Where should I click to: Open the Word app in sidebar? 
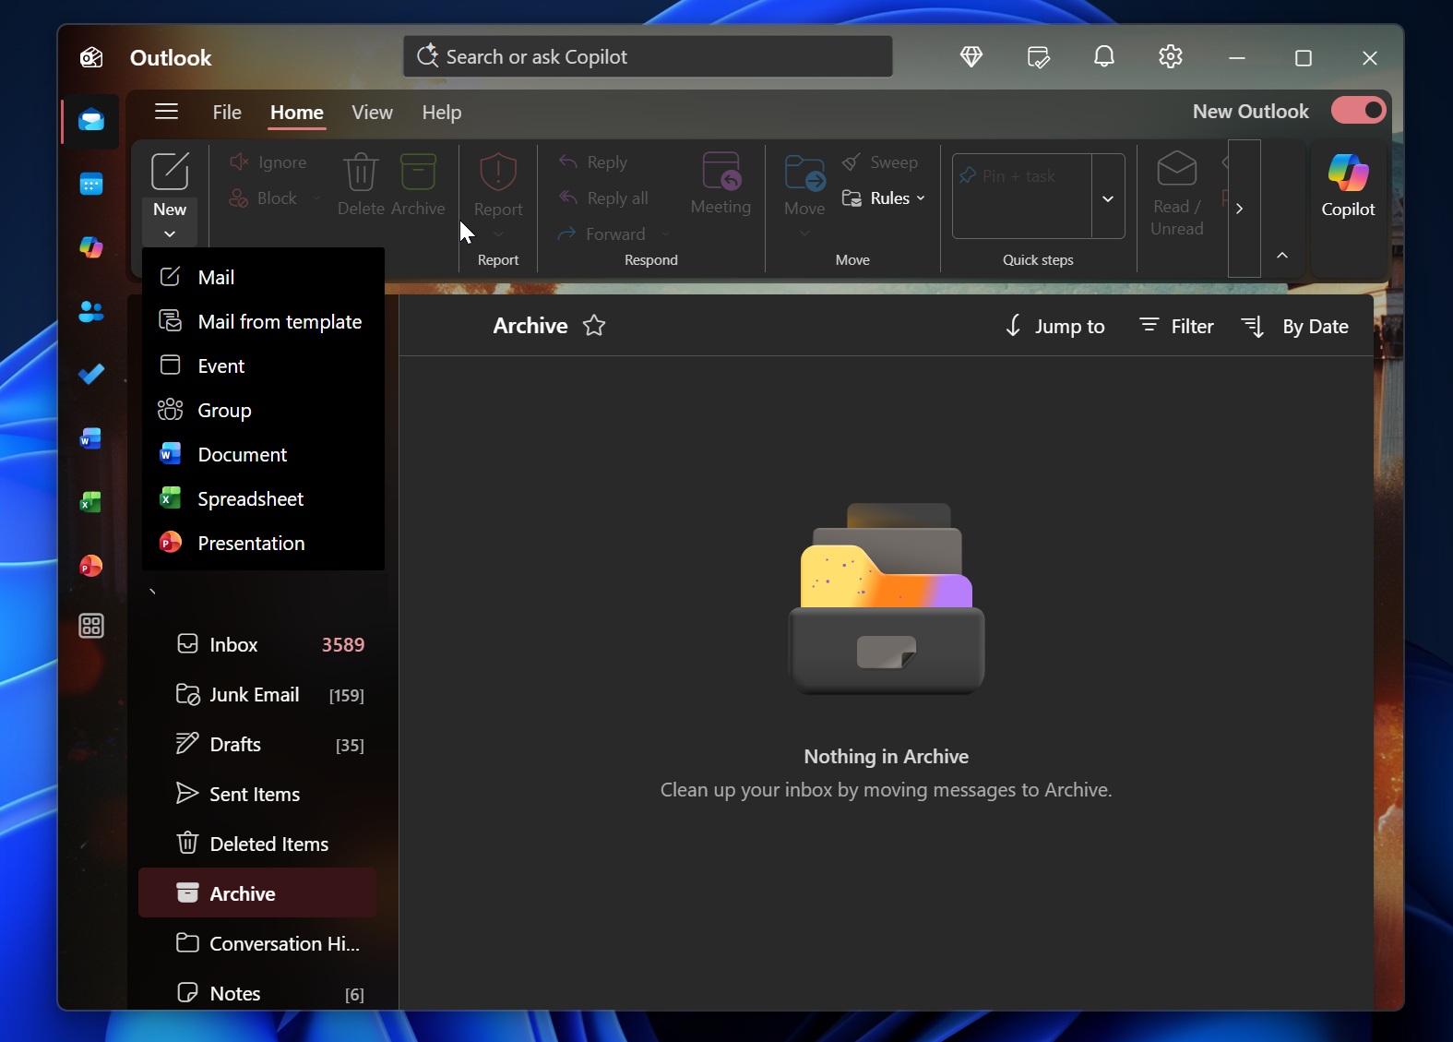pos(91,438)
